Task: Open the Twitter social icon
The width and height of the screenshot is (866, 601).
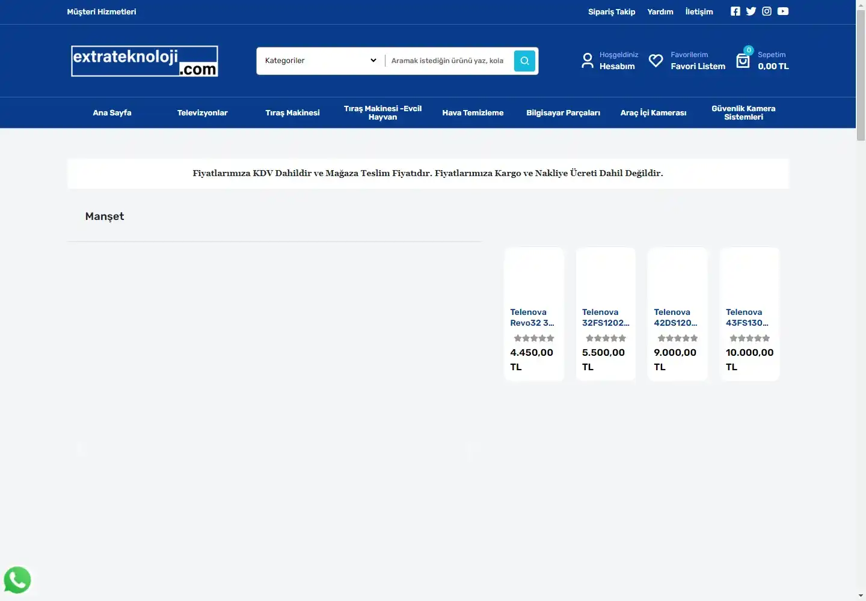Action: 751,11
